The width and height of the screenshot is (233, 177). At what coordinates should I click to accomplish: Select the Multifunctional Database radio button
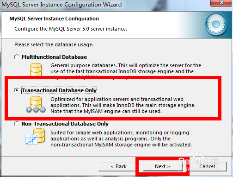point(17,57)
